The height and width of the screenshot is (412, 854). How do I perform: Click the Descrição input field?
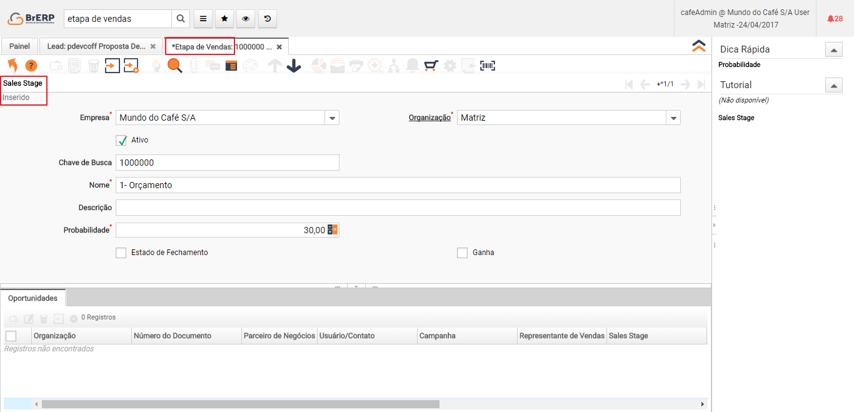398,208
